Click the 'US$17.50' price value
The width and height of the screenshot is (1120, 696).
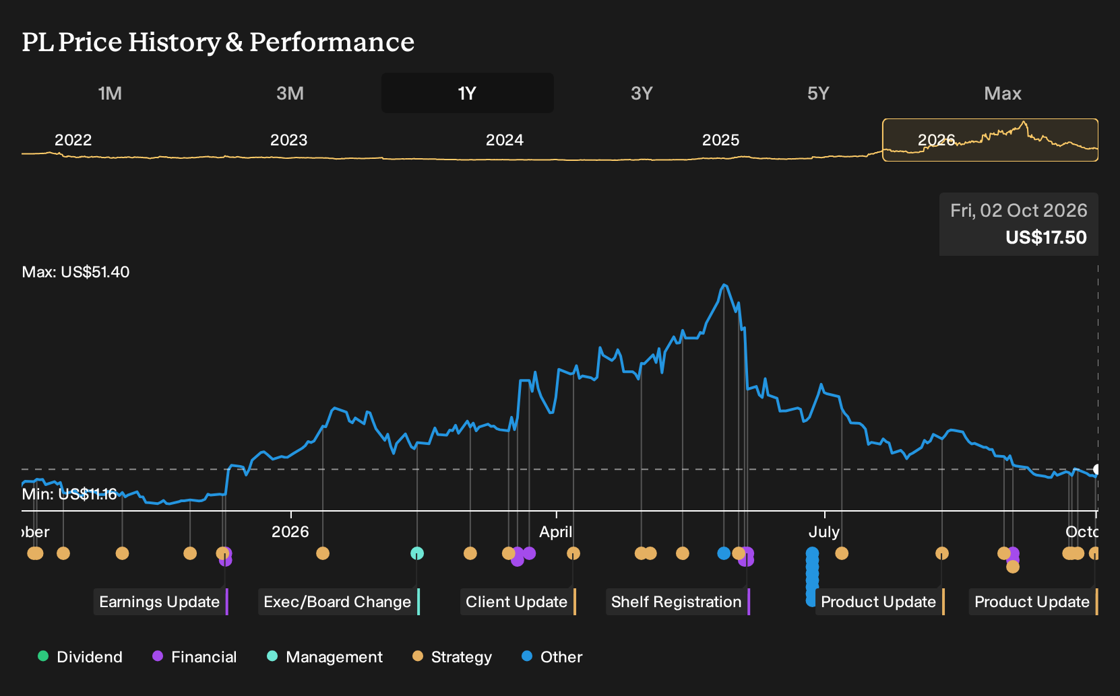(1046, 238)
